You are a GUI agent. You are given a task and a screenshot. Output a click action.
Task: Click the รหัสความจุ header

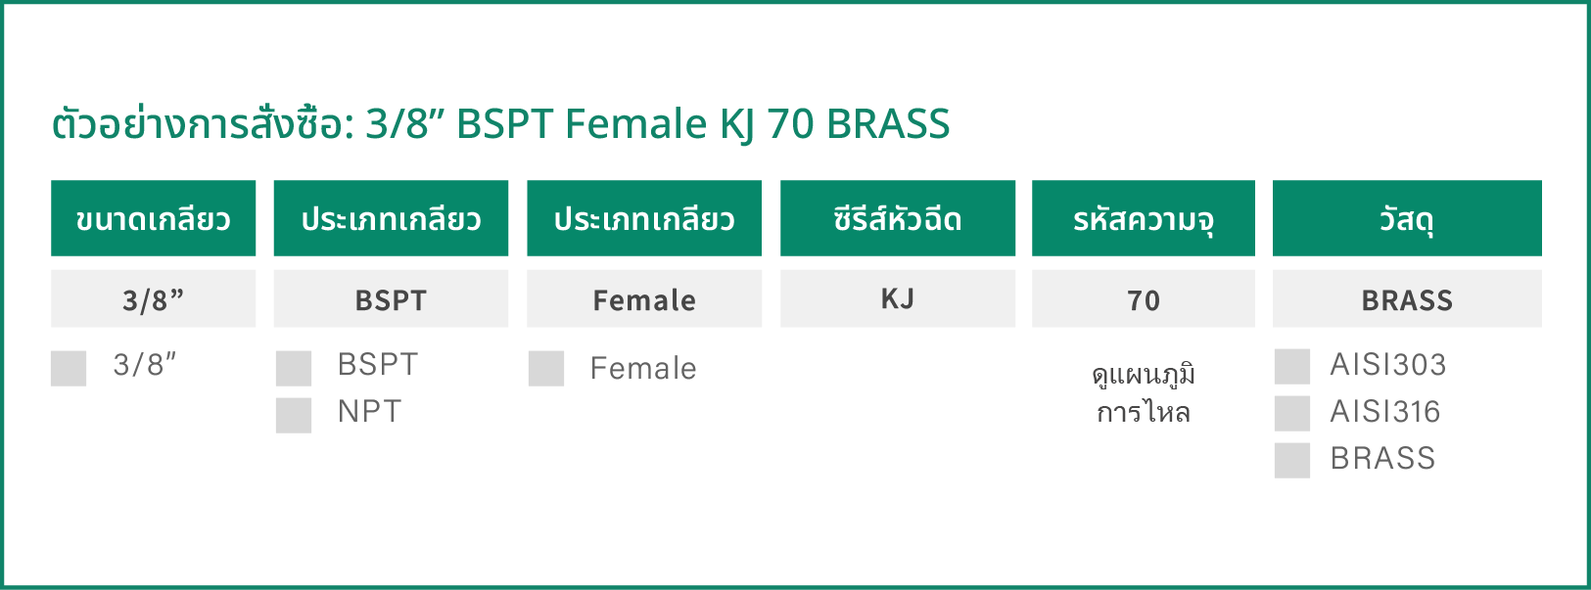click(x=1144, y=218)
